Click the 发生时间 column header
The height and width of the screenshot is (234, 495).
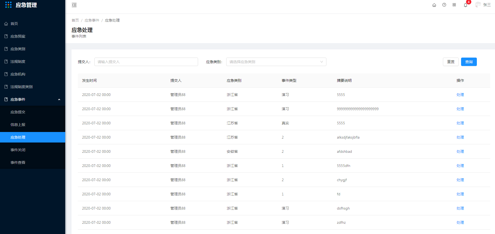click(x=89, y=80)
